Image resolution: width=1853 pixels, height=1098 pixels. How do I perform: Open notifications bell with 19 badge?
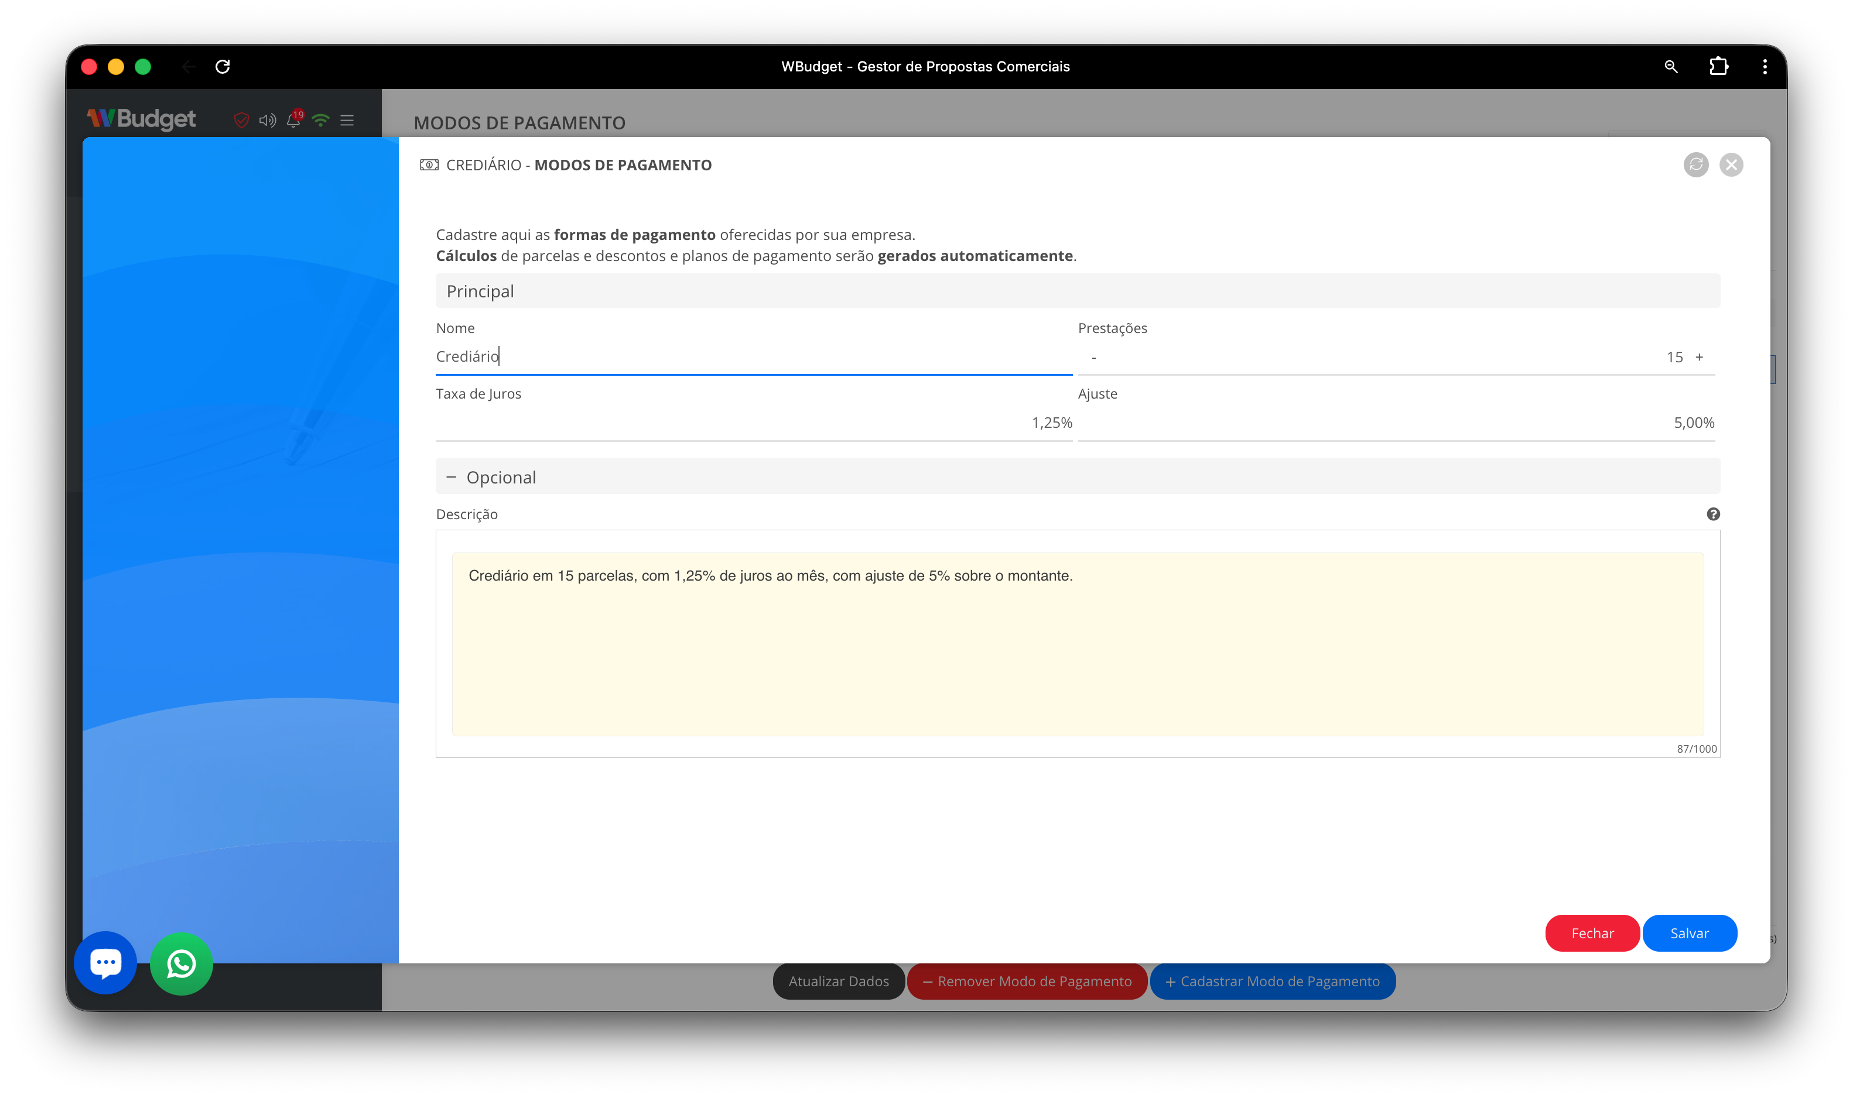coord(294,120)
